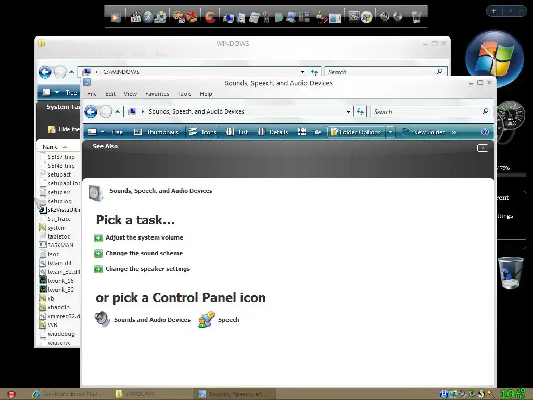Open the Edit menu

110,94
